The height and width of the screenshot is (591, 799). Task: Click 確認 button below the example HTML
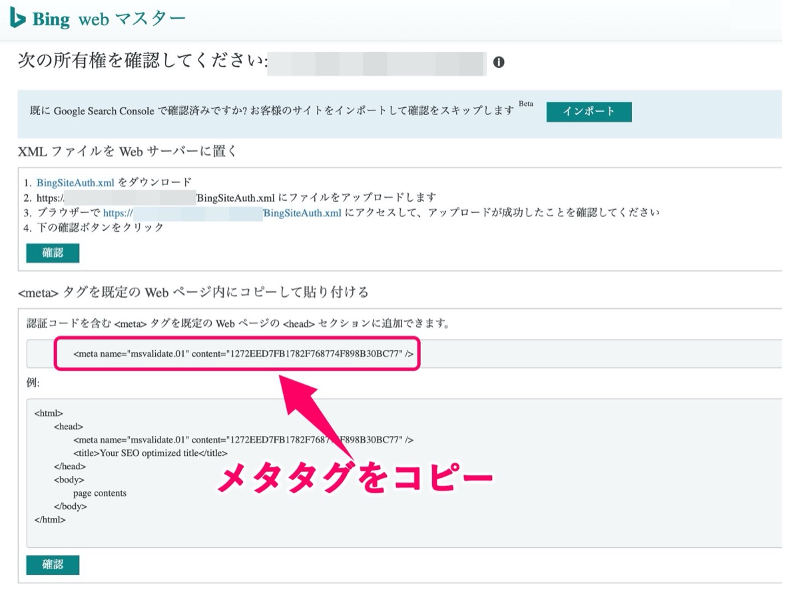coord(53,564)
